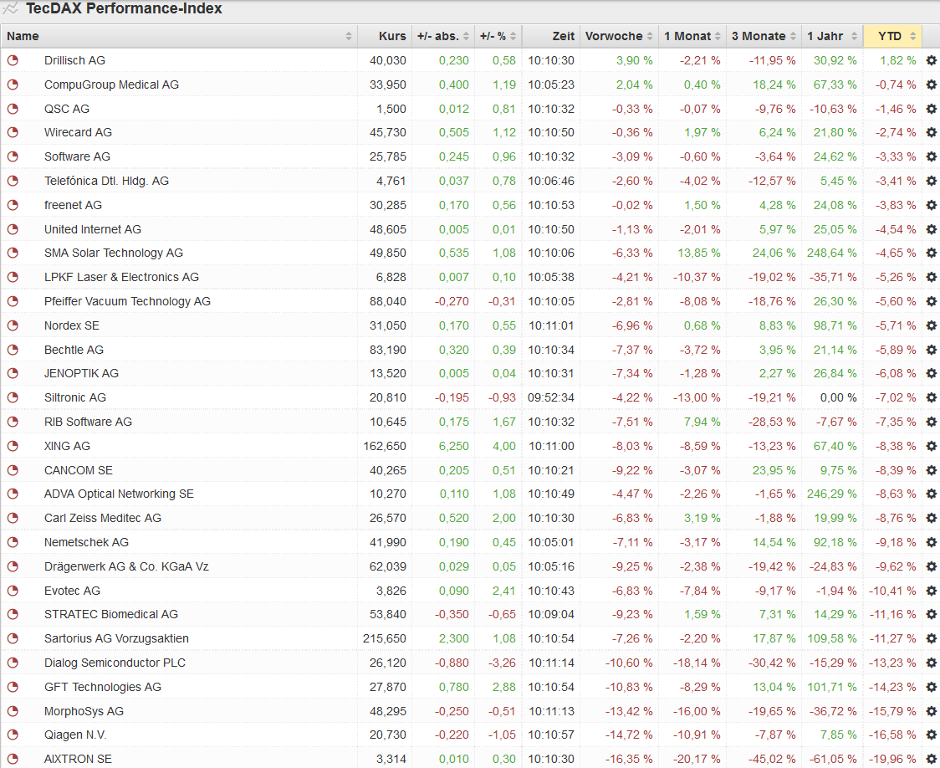Select the XING AG price 162,650
The image size is (940, 768).
pos(384,446)
